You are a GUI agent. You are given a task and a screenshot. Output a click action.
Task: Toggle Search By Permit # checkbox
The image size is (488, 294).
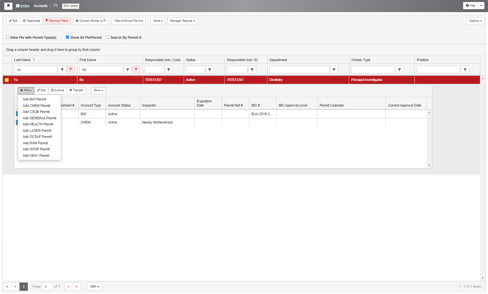(108, 37)
